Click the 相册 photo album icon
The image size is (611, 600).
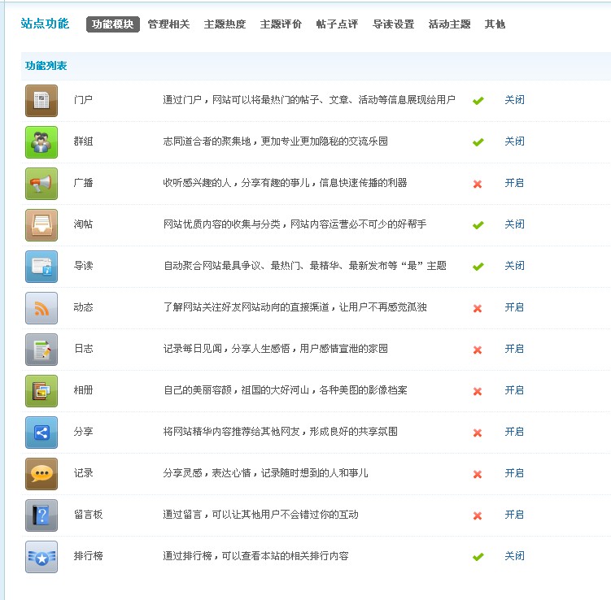(x=41, y=391)
